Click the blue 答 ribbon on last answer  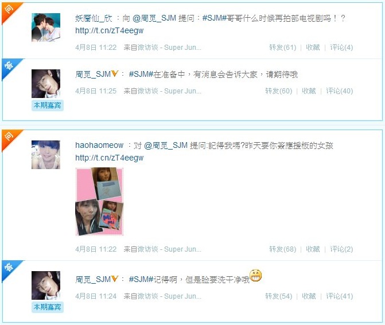click(x=10, y=269)
